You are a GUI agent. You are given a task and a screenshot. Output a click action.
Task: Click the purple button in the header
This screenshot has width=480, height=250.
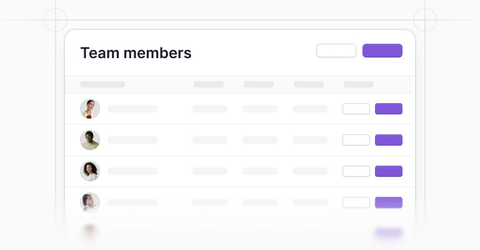coord(382,51)
